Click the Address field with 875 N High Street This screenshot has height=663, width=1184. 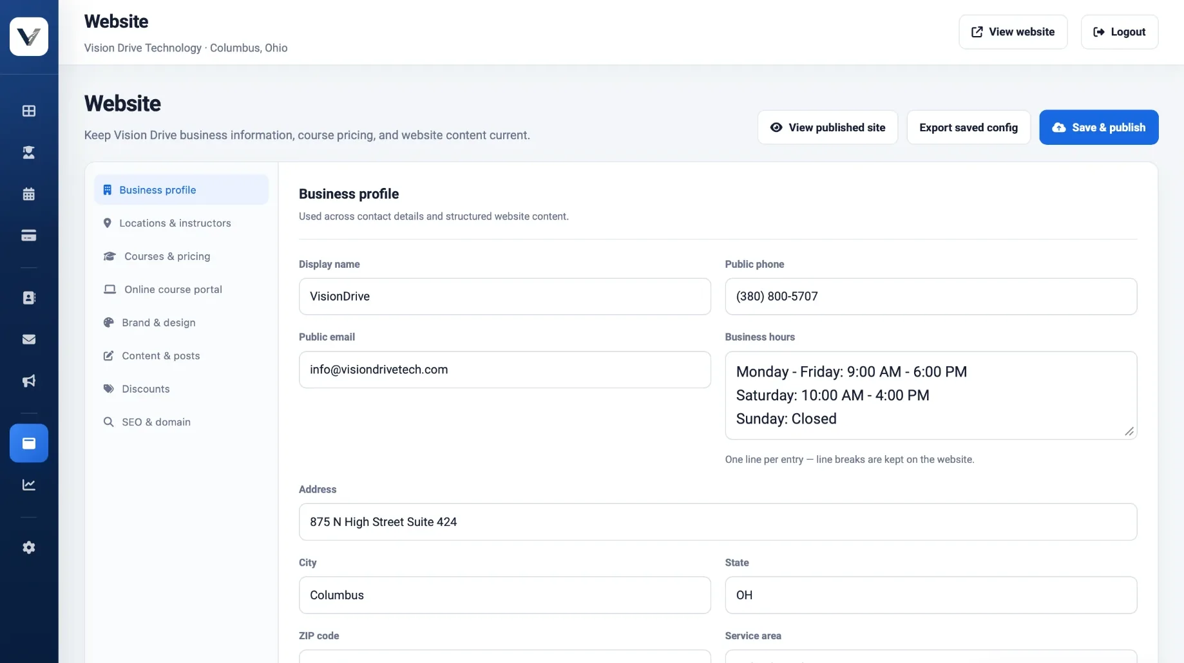coord(718,522)
